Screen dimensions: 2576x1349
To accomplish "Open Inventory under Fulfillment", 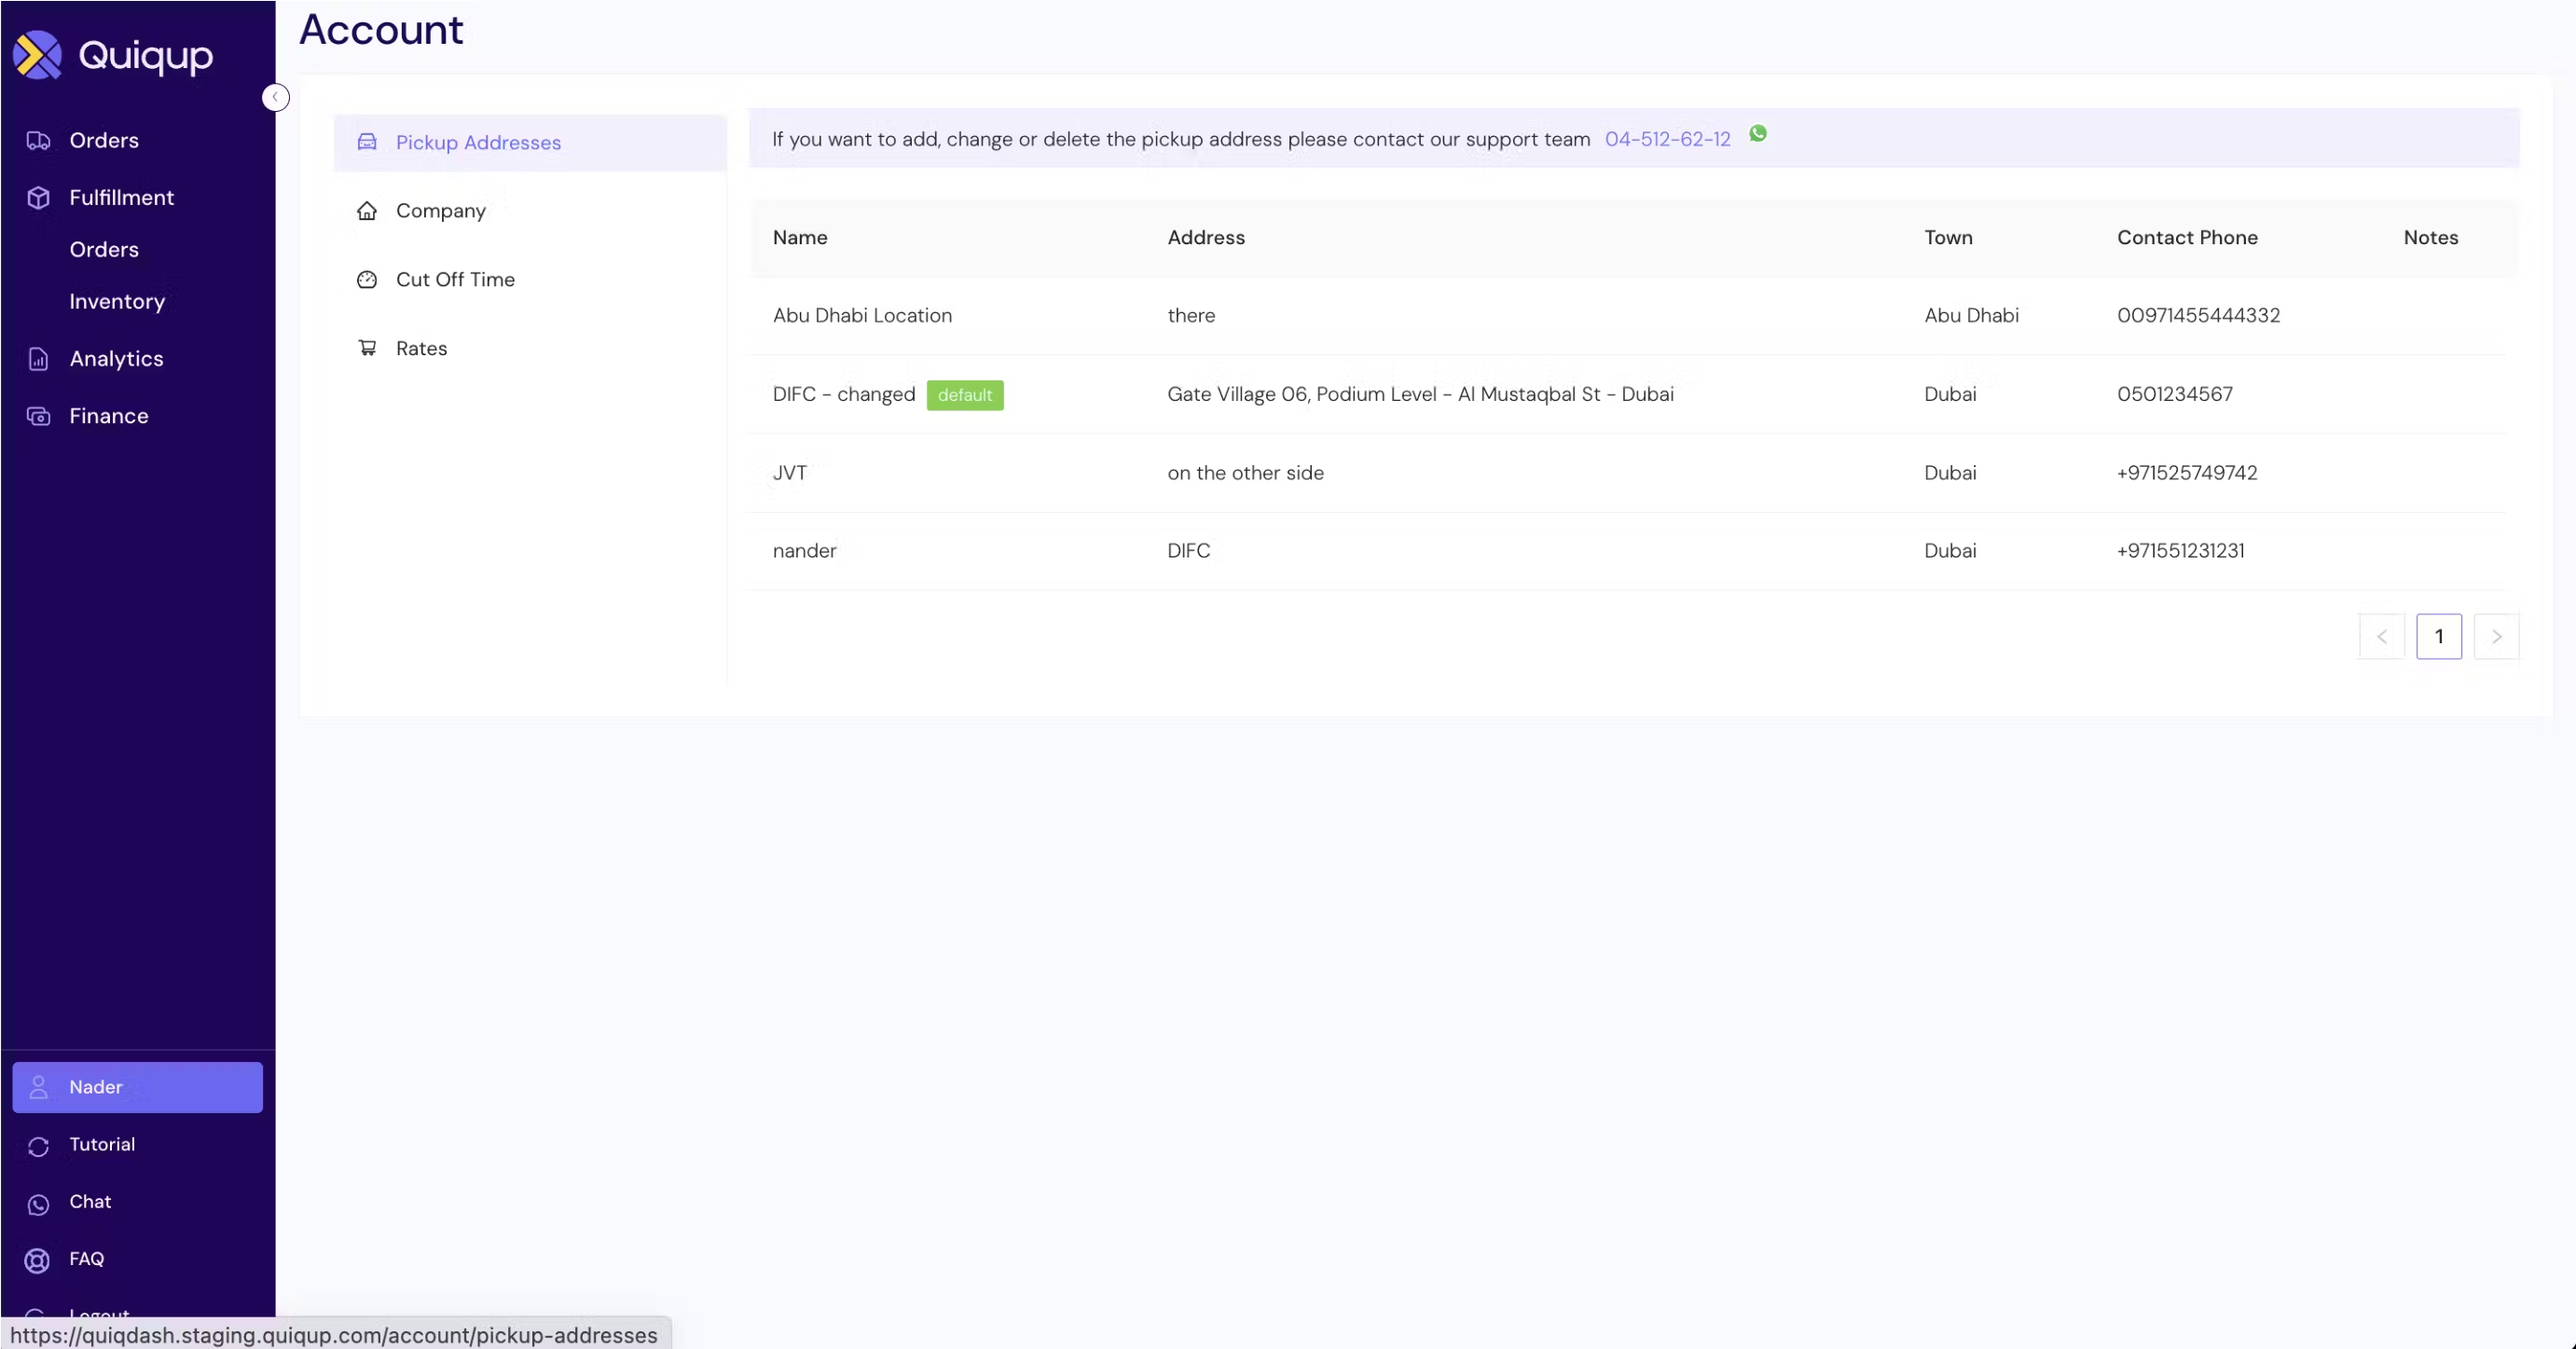I will 117,302.
